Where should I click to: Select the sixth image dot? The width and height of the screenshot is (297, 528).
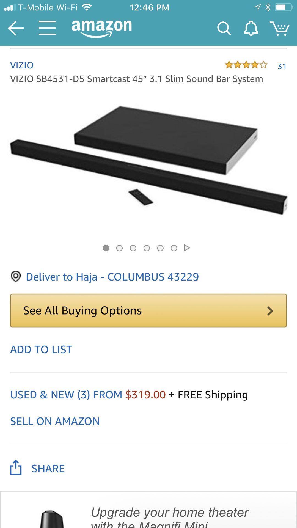tap(174, 248)
